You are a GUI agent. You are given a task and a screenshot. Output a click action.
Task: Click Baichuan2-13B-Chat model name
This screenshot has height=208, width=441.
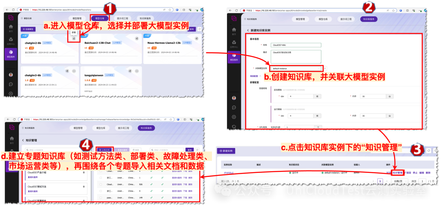click(x=98, y=43)
